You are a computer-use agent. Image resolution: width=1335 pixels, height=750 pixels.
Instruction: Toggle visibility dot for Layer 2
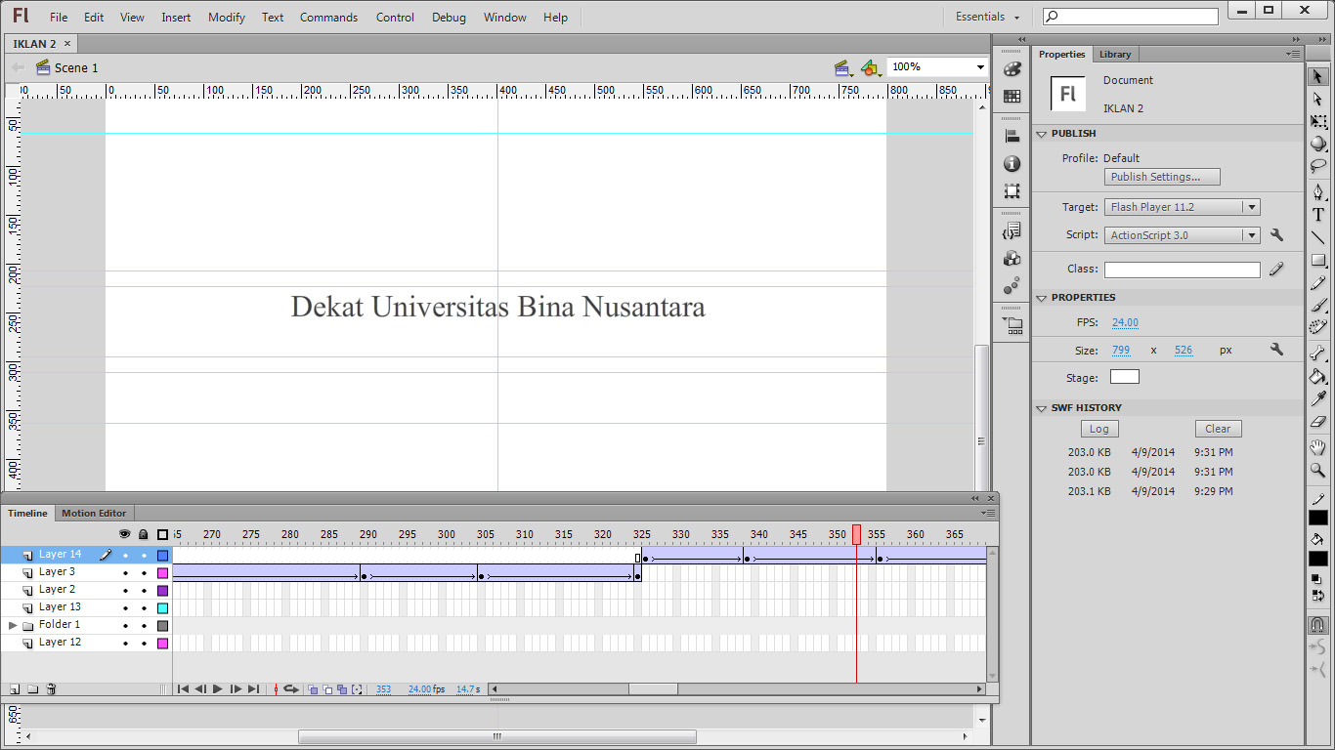(x=125, y=591)
